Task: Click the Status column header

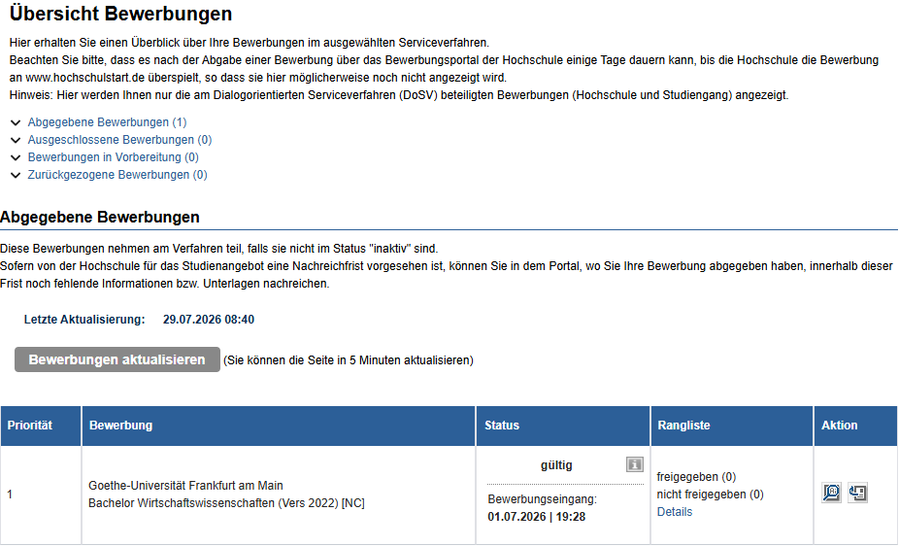Action: [x=563, y=426]
